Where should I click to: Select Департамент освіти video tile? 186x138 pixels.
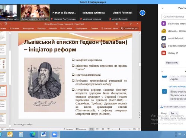click(x=35, y=13)
